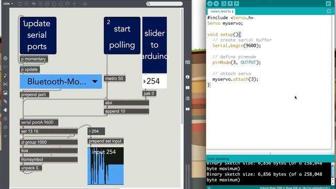Image resolution: width=336 pixels, height=189 pixels.
Task: Click the Max inspector info icon
Action: [x=187, y=77]
